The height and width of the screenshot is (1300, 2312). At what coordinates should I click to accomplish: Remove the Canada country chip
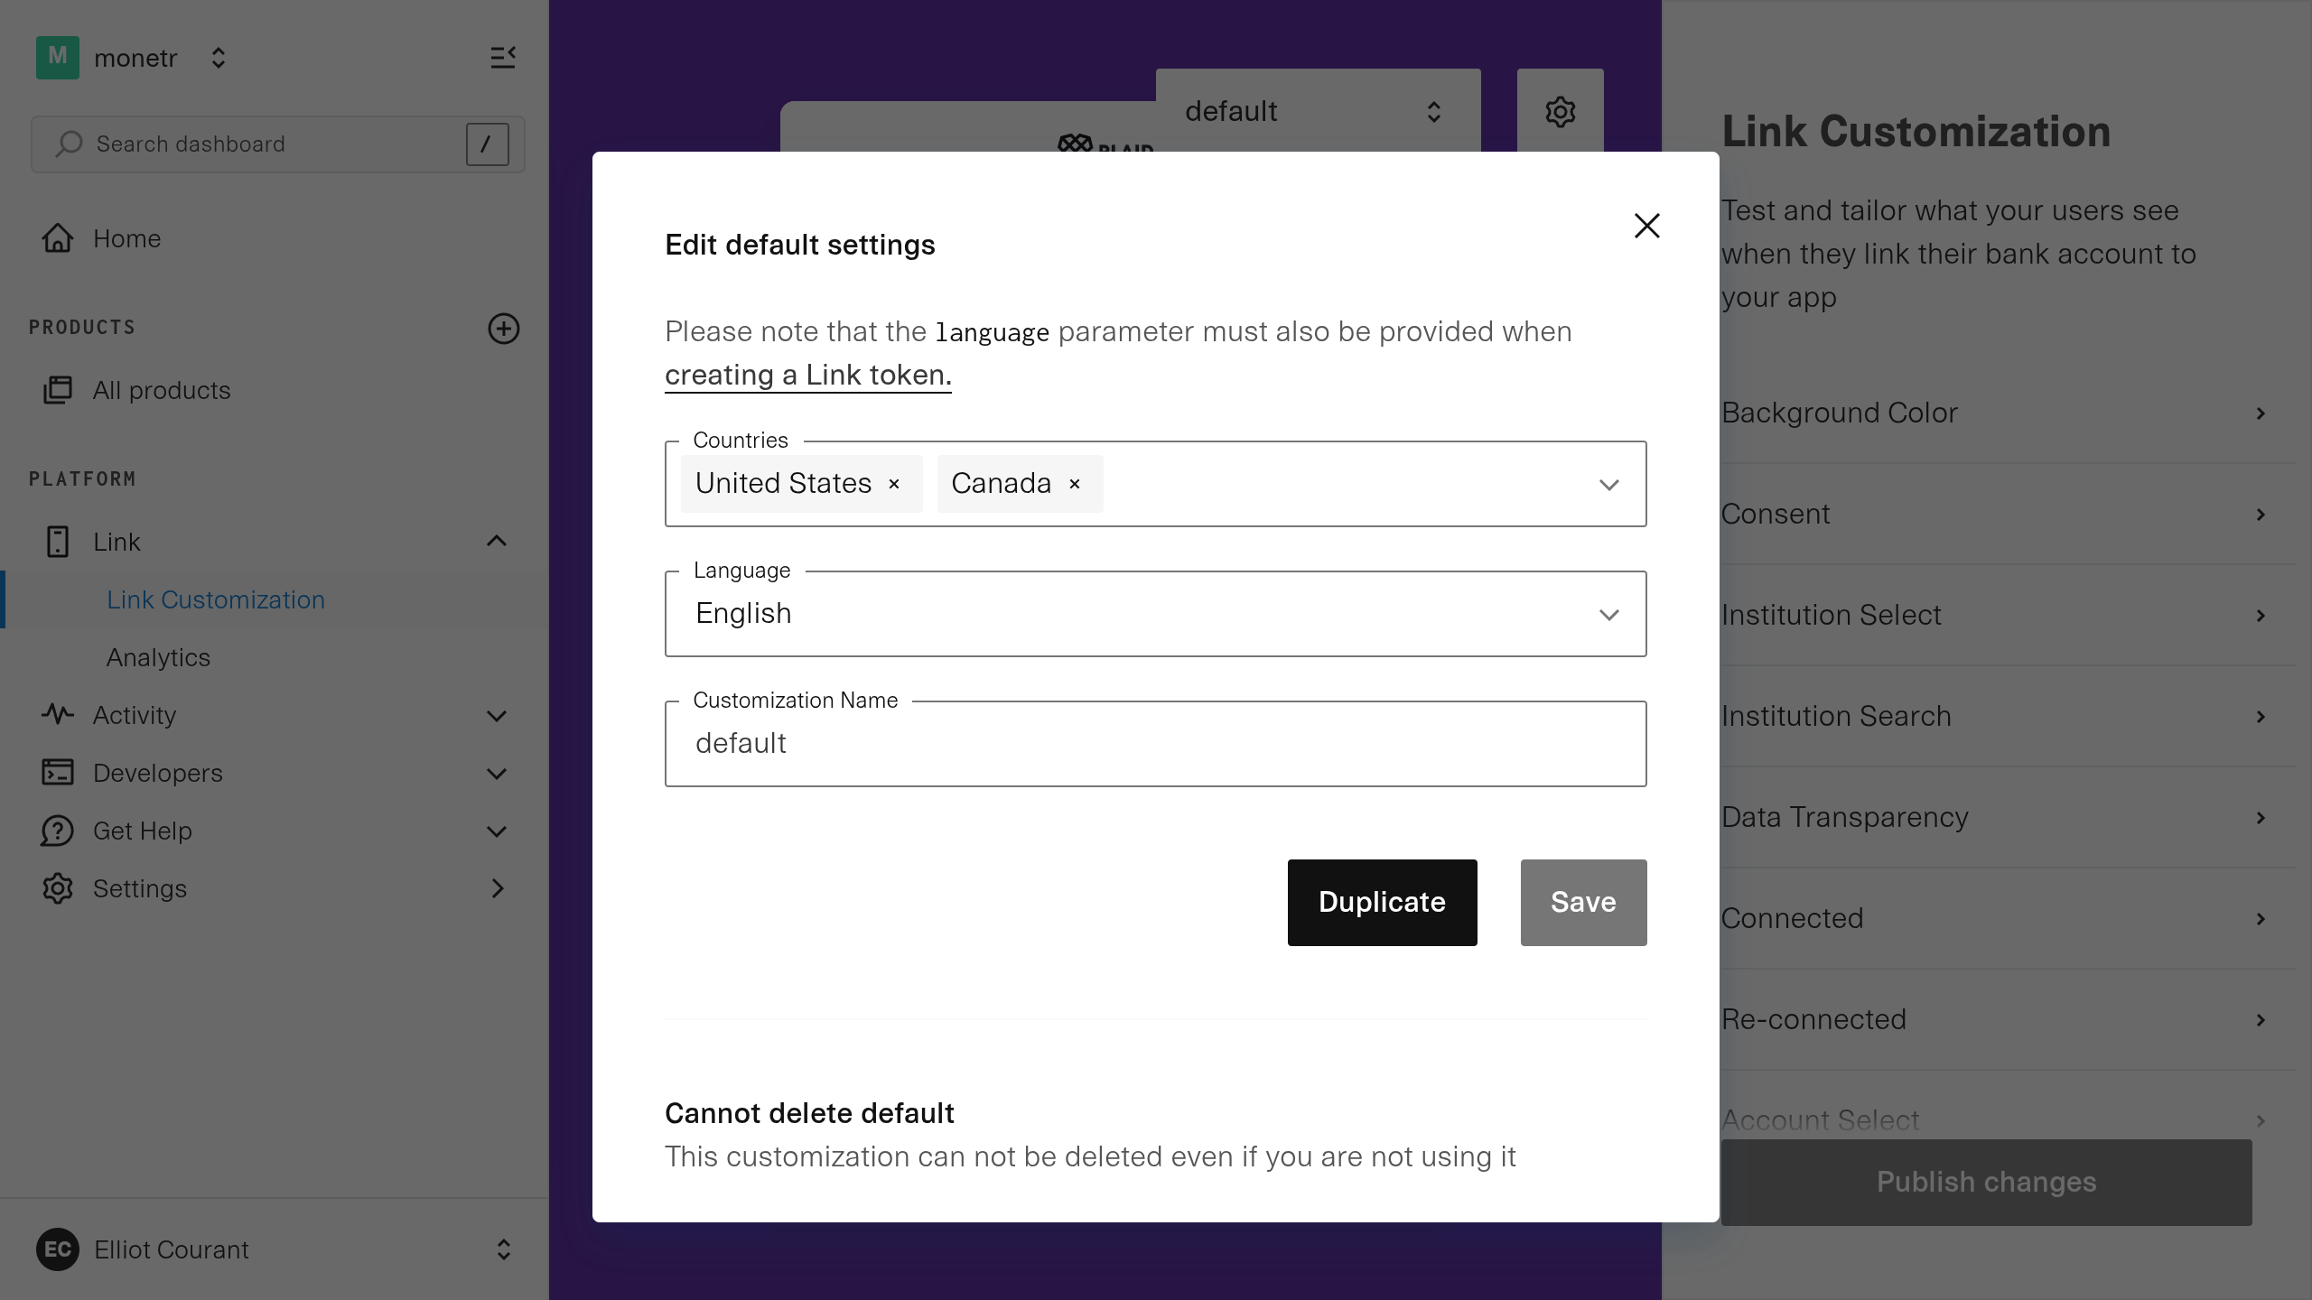pos(1075,484)
